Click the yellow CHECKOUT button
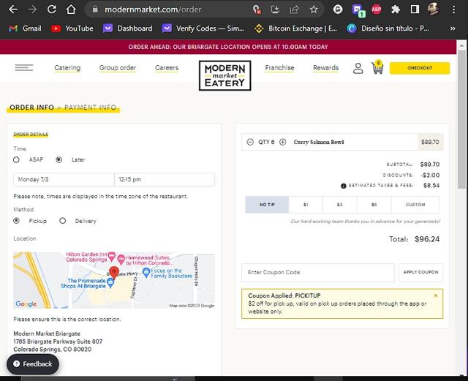The image size is (468, 381). point(420,68)
